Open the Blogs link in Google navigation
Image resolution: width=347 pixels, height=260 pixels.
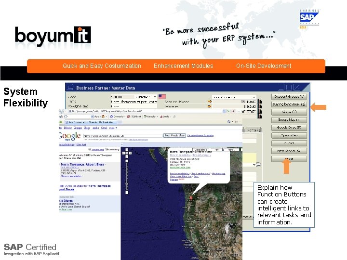[87, 128]
